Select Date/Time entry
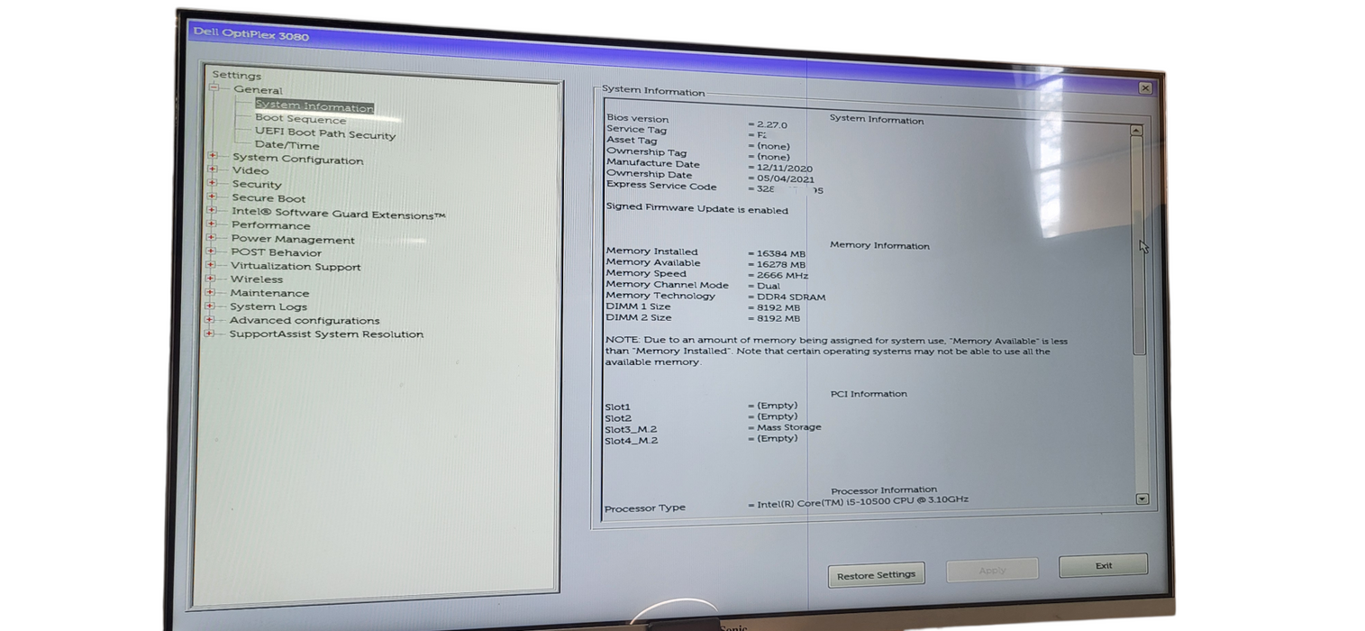This screenshot has height=631, width=1365. click(x=287, y=144)
